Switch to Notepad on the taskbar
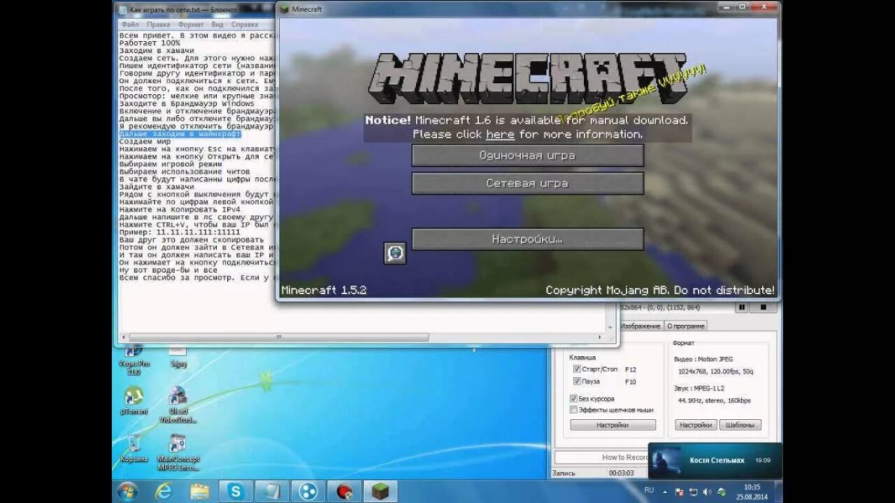Screen dimensions: 895x503 [x=271, y=491]
